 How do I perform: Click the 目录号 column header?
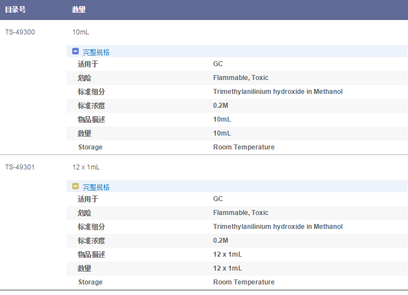tap(16, 10)
